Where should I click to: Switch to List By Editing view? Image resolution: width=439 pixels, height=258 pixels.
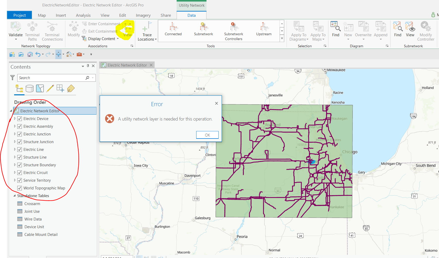[x=50, y=89]
